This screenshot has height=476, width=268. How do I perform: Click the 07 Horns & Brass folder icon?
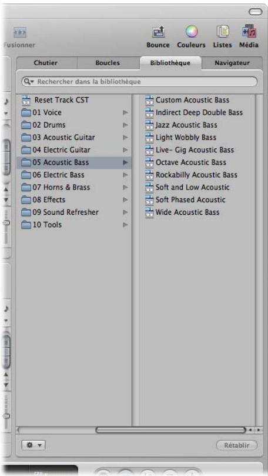click(x=26, y=187)
